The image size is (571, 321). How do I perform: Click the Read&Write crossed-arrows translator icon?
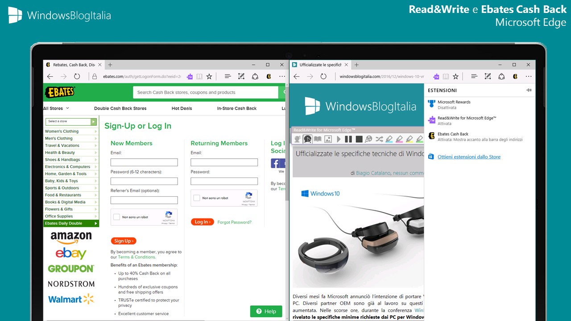pyautogui.click(x=379, y=139)
